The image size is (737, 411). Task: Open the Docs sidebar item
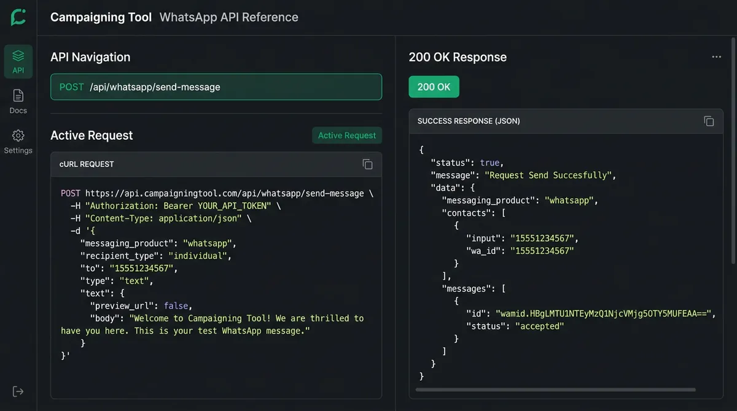(18, 101)
